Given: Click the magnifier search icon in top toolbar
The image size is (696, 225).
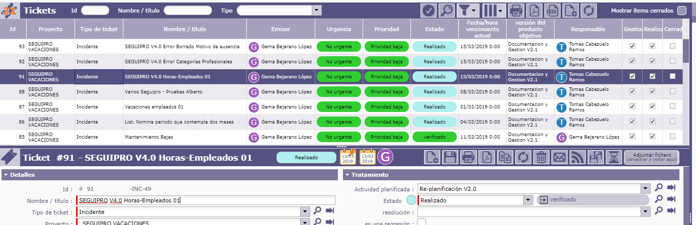Looking at the screenshot, I should (446, 10).
